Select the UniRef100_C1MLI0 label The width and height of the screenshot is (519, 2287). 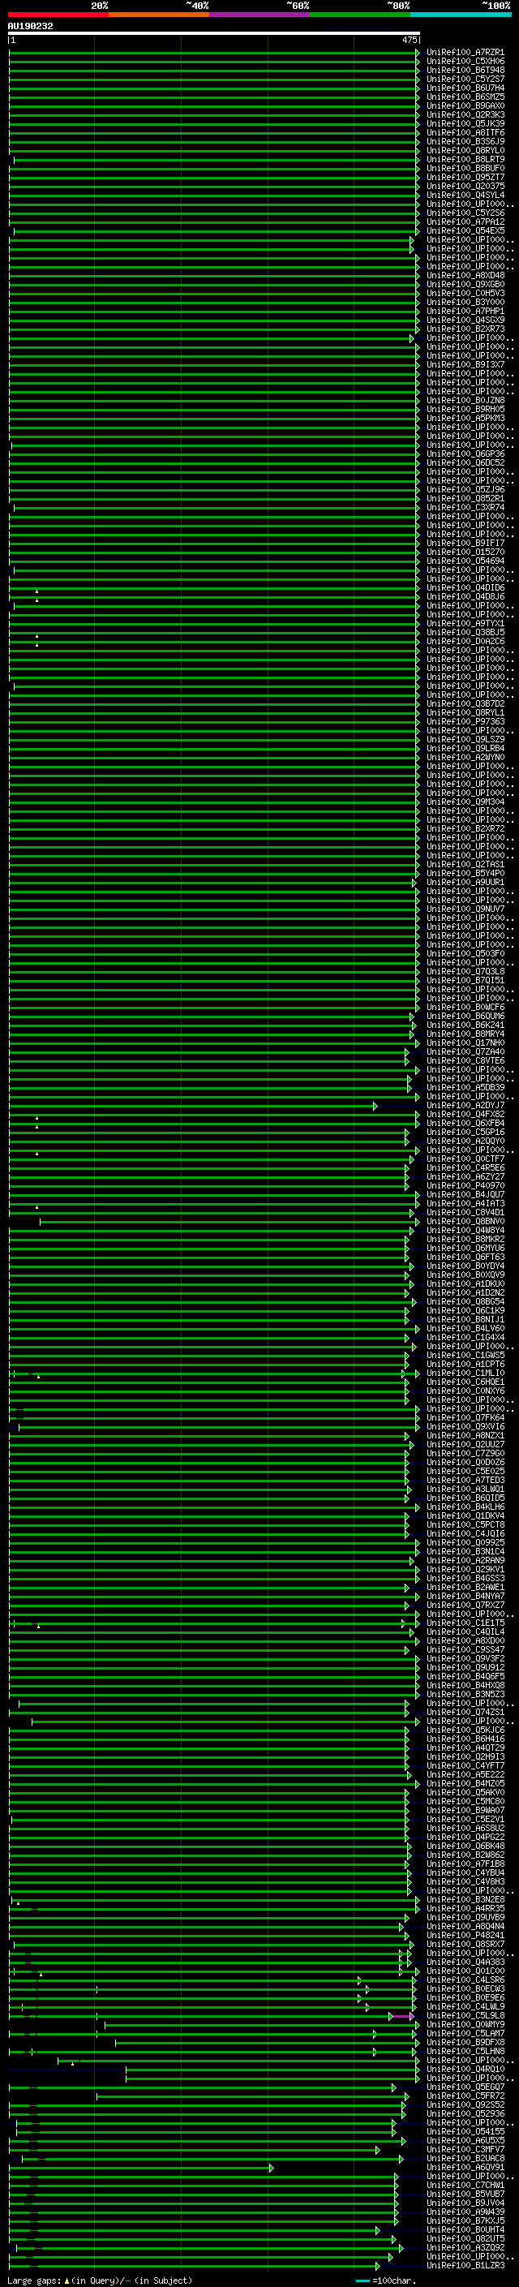point(465,1373)
